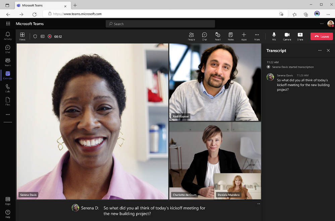Open the meeting Chat icon

204,36
